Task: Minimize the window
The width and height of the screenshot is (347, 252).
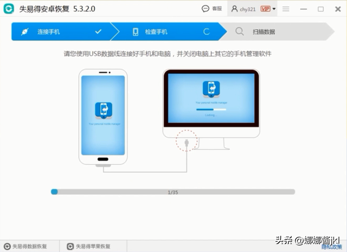Action: tap(304, 9)
